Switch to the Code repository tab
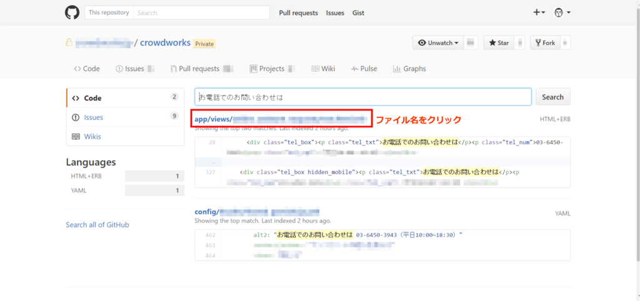 pyautogui.click(x=86, y=69)
